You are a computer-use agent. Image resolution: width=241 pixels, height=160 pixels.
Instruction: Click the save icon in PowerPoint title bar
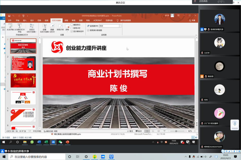pyautogui.click(x=9, y=16)
